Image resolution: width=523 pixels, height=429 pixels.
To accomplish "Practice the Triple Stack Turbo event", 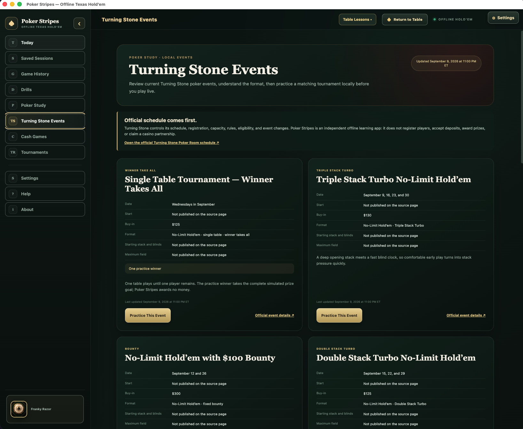I will pos(339,316).
